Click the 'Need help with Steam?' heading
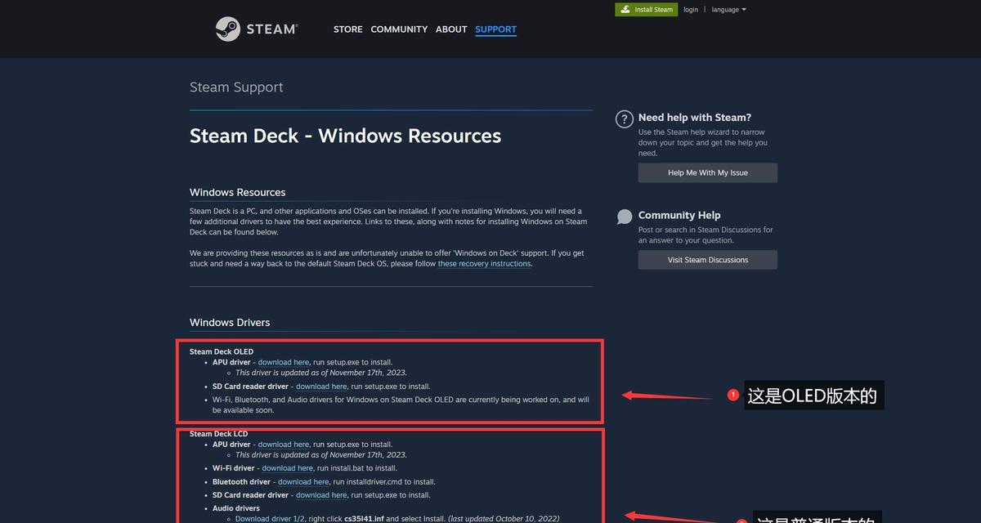This screenshot has height=523, width=981. tap(695, 118)
